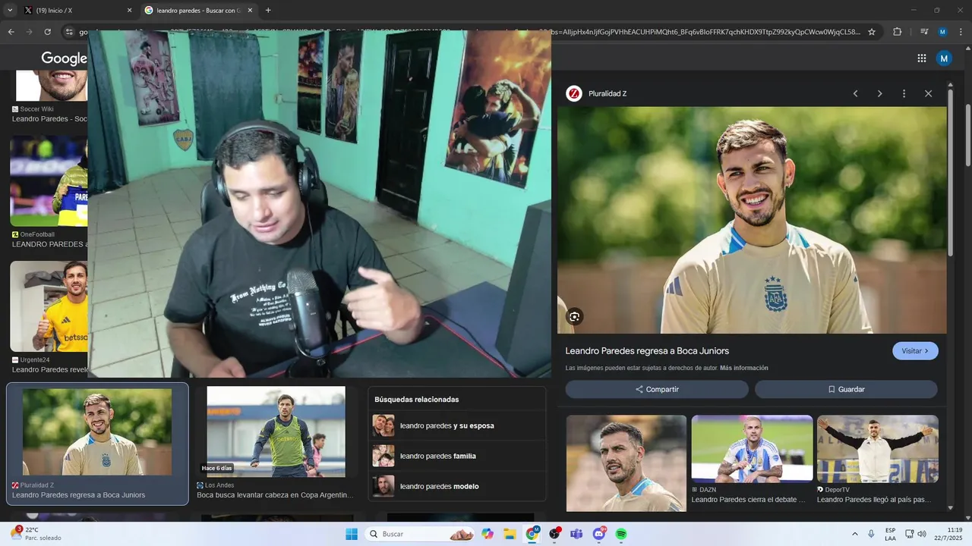Click the Compartir button
This screenshot has height=546, width=972.
pos(657,389)
